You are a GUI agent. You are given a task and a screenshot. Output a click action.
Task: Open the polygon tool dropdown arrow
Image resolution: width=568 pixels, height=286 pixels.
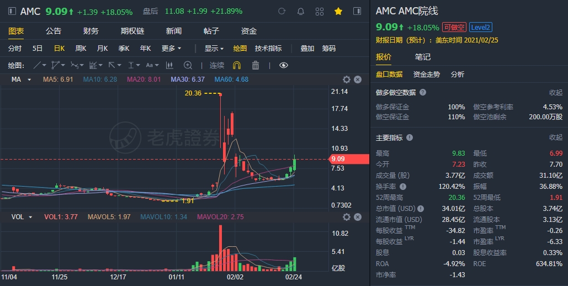pos(63,65)
